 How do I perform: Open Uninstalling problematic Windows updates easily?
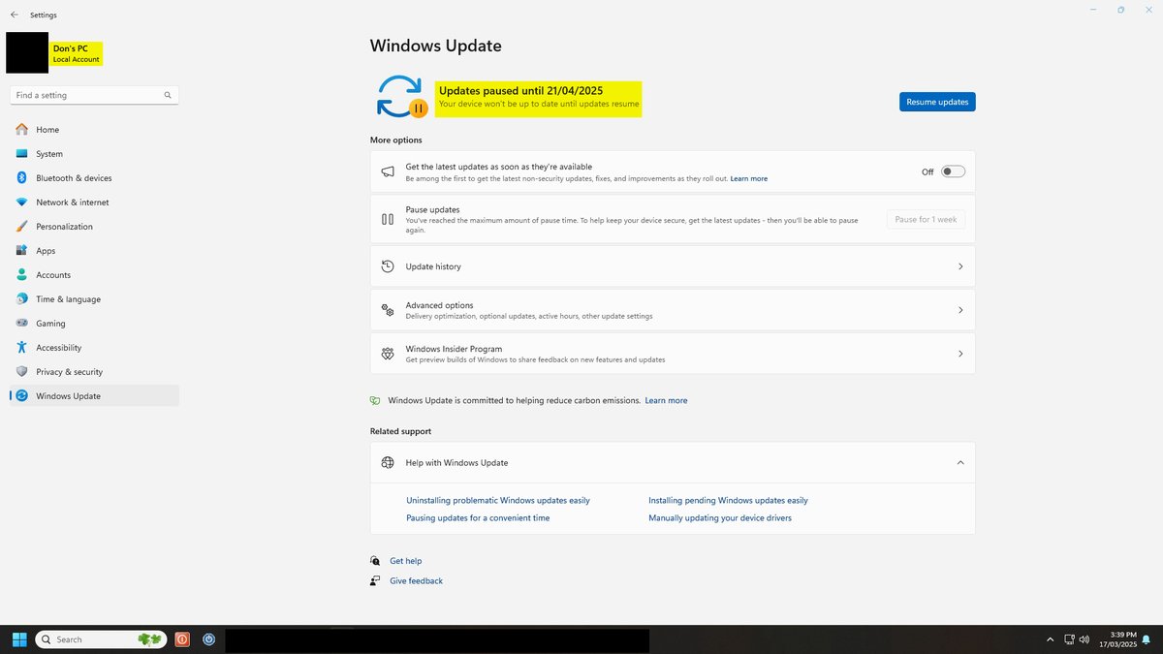coord(497,500)
